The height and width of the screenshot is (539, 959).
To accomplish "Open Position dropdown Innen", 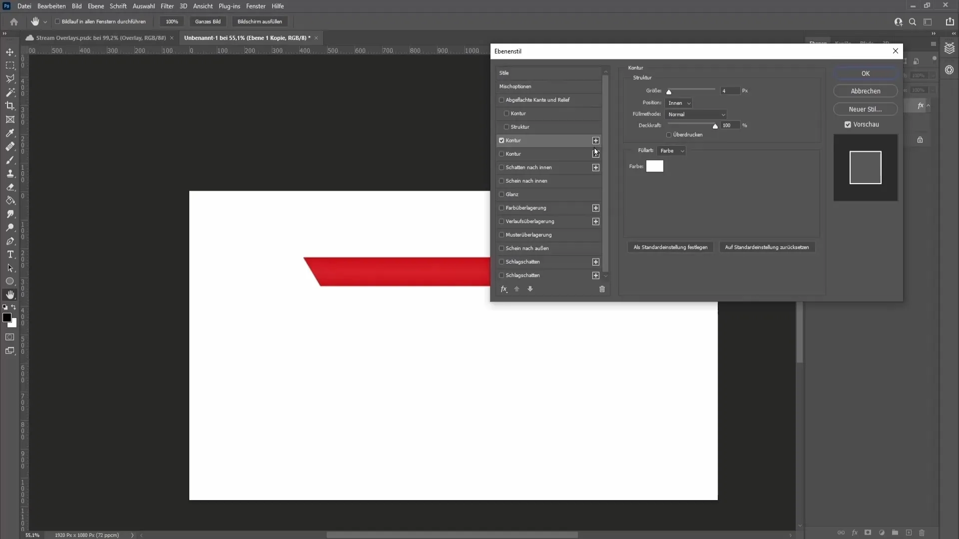I will (679, 103).
